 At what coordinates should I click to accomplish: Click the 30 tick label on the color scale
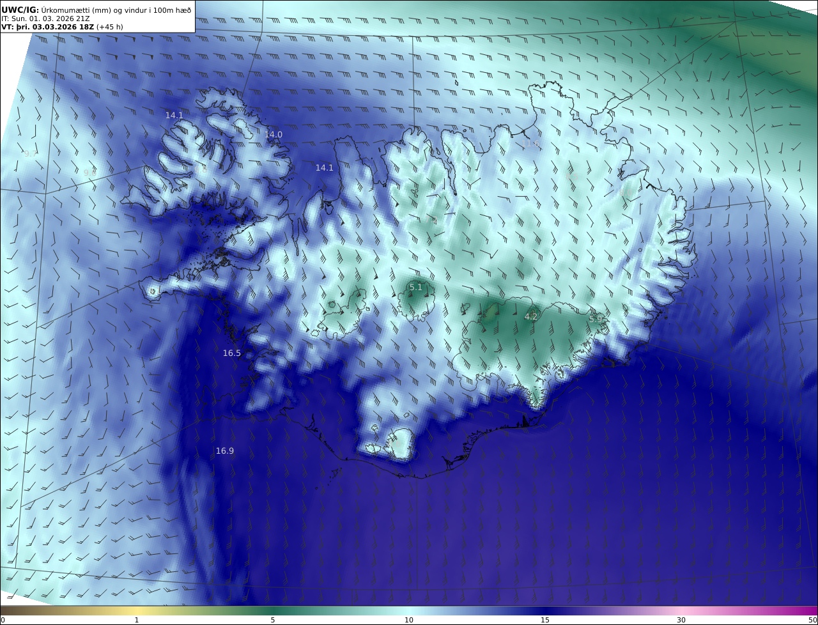[x=681, y=620]
